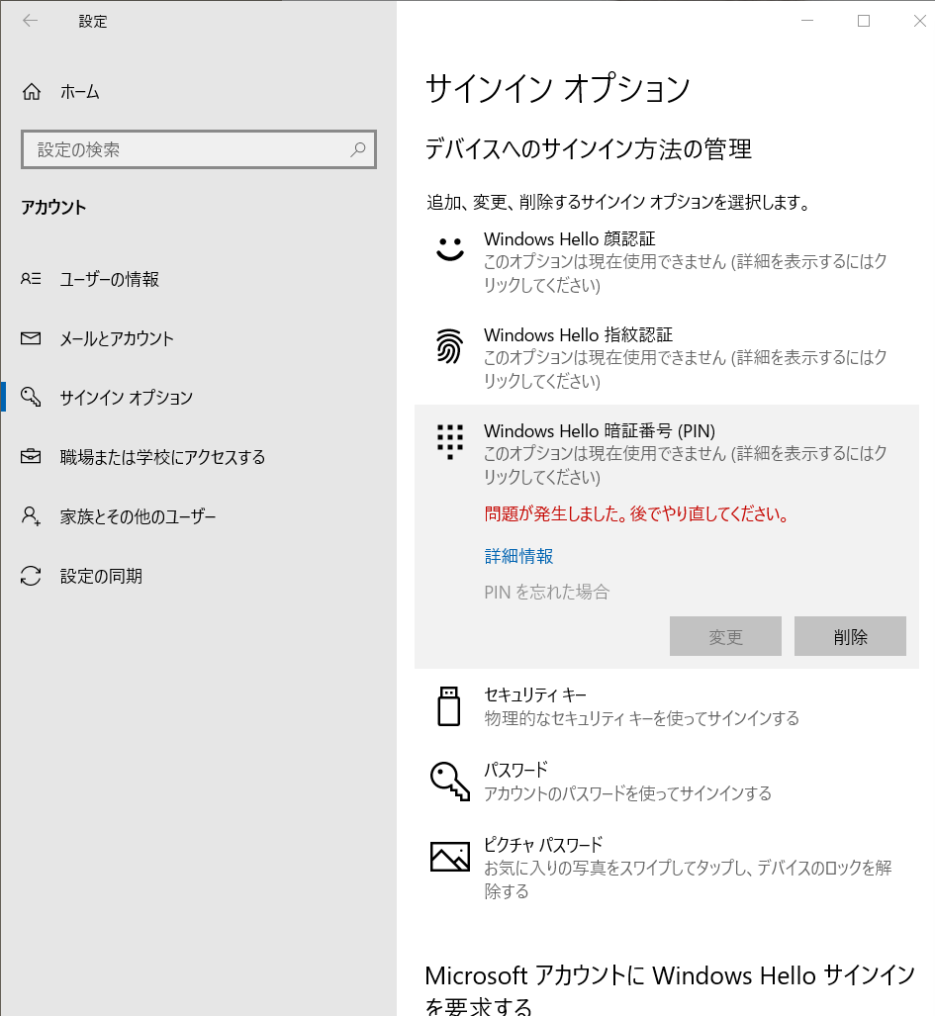Image resolution: width=935 pixels, height=1016 pixels.
Task: Click the サインイン オプション key icon
Action: coord(31,397)
